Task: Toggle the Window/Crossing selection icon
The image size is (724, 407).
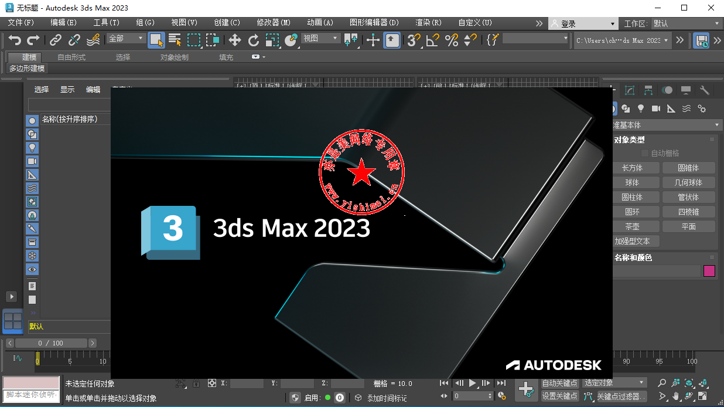Action: click(x=212, y=40)
